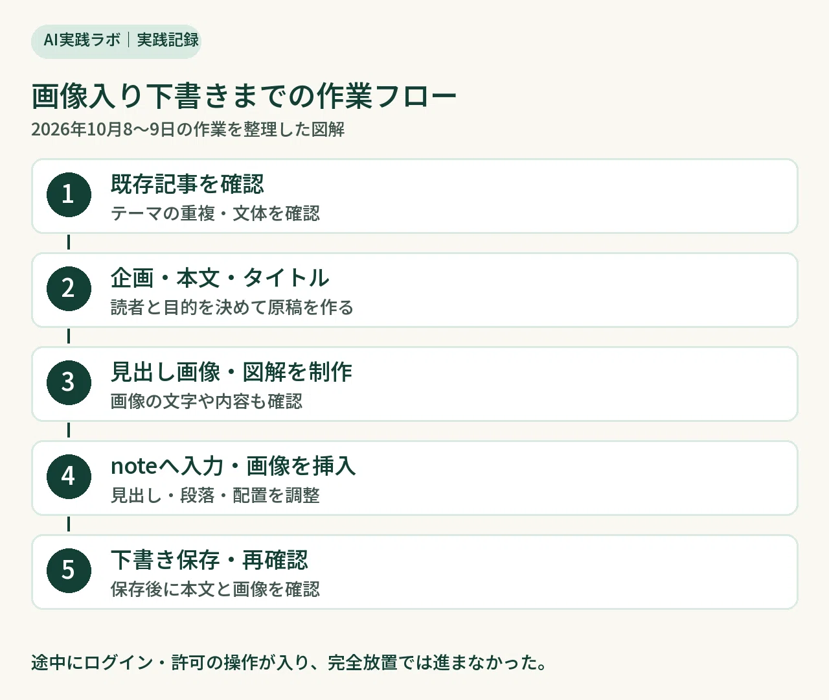
Task: Click connector line between steps 1 and 2
Action: pos(69,242)
